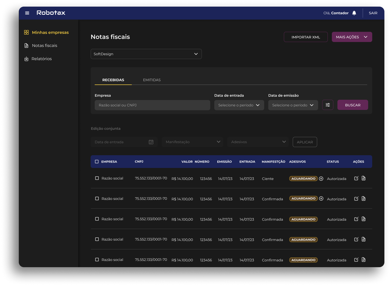Open document icon in the third table row
Image resolution: width=391 pixels, height=286 pixels.
point(364,219)
